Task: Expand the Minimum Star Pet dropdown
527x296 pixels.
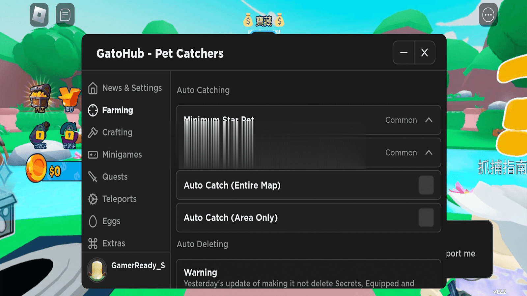Action: pos(429,120)
